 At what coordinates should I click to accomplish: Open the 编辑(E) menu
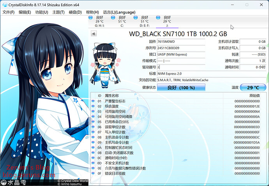[x=25, y=12]
